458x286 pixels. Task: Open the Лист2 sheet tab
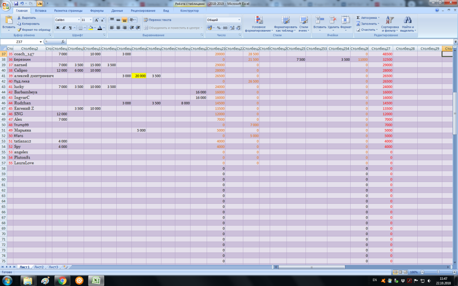tap(39, 267)
